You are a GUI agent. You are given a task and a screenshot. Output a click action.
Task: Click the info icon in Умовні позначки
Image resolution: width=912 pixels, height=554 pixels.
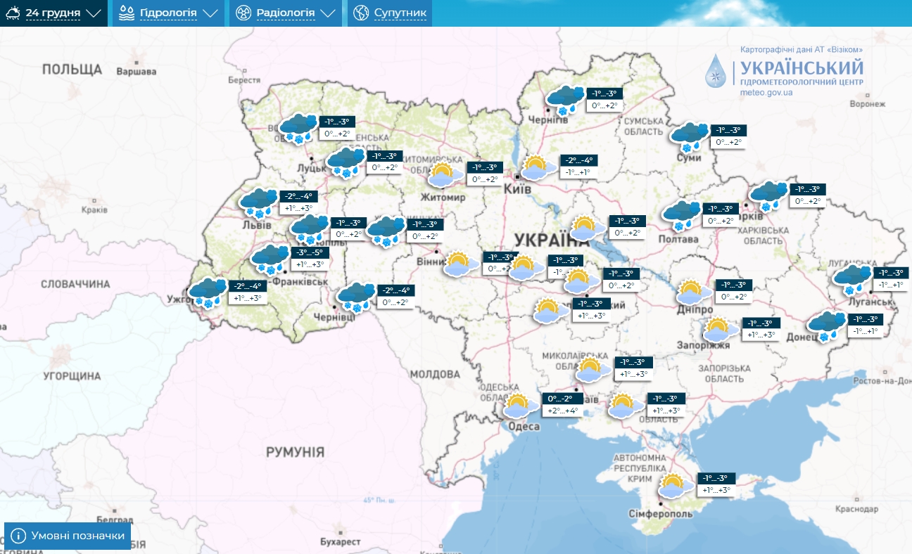[x=19, y=536]
